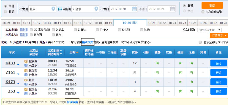Check 北京 departure station filter
Viewport: 228px width, 105px height.
click(x=53, y=35)
